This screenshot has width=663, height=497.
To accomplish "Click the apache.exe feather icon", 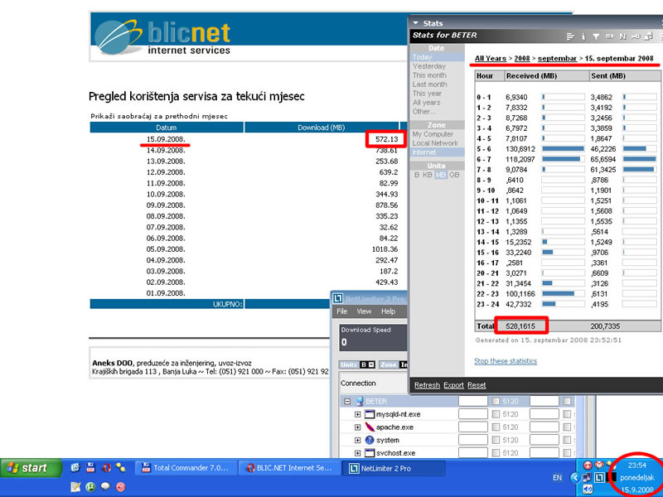I will click(370, 427).
